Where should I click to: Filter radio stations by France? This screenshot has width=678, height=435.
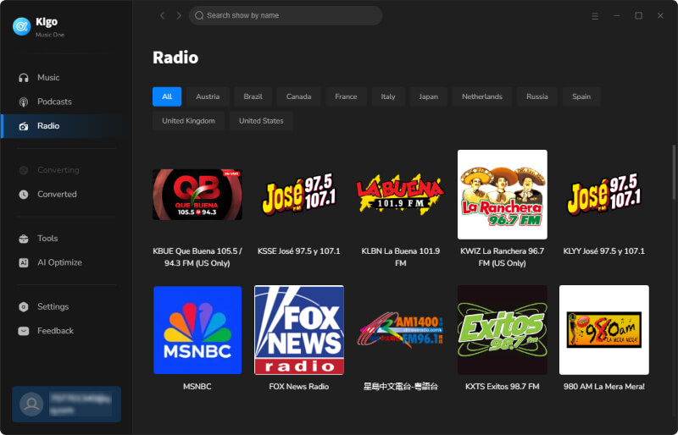pos(346,96)
